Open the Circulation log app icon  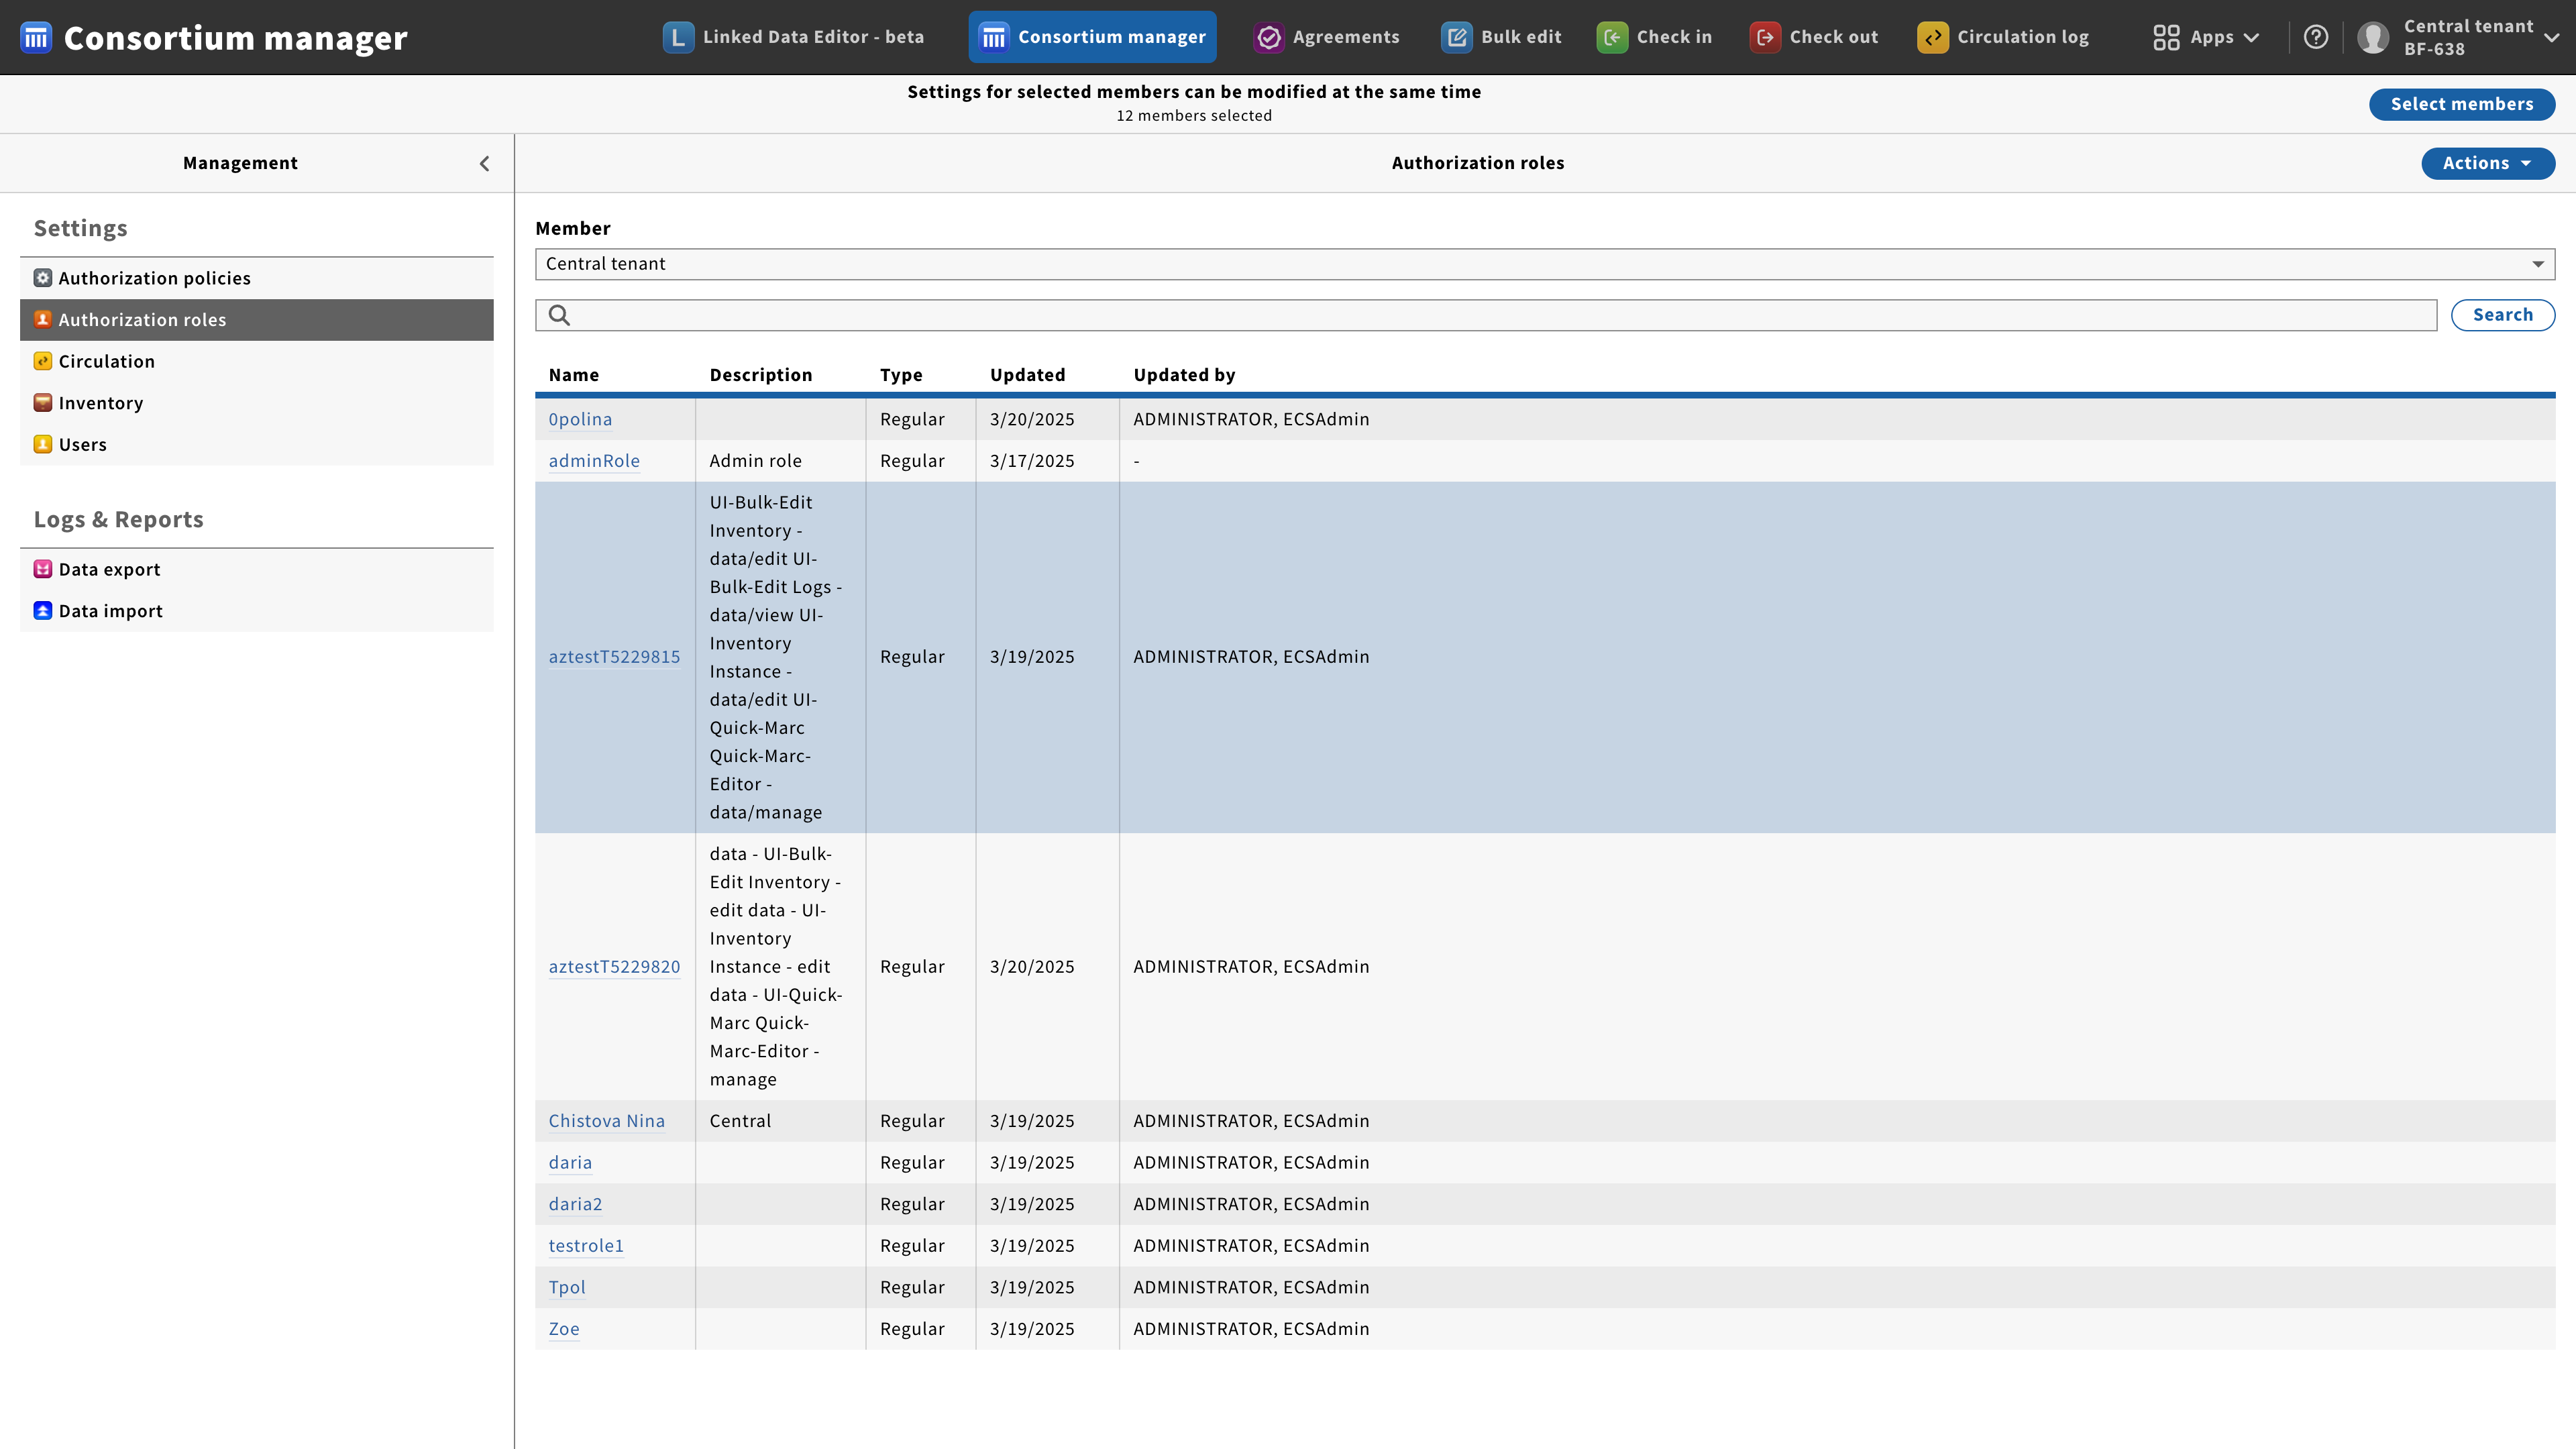[x=1932, y=37]
